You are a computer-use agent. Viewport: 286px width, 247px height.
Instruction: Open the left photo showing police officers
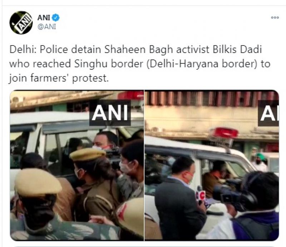click(x=77, y=165)
